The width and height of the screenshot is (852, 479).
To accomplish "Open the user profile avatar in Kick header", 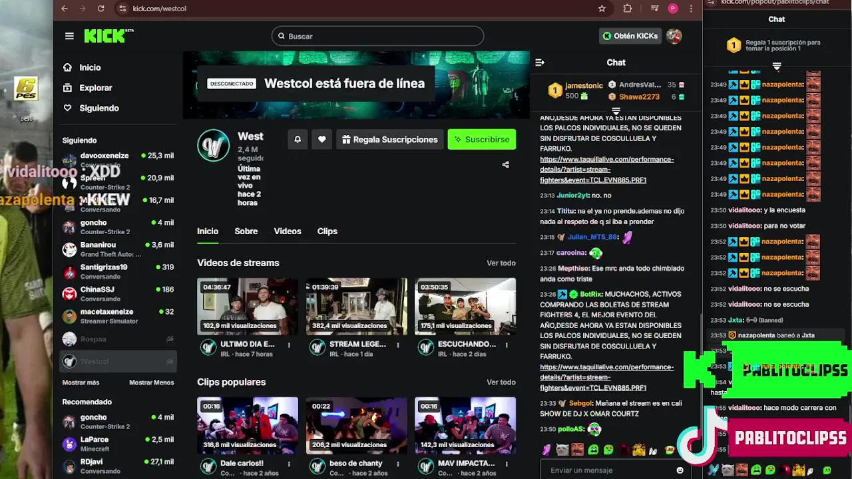I will click(674, 36).
